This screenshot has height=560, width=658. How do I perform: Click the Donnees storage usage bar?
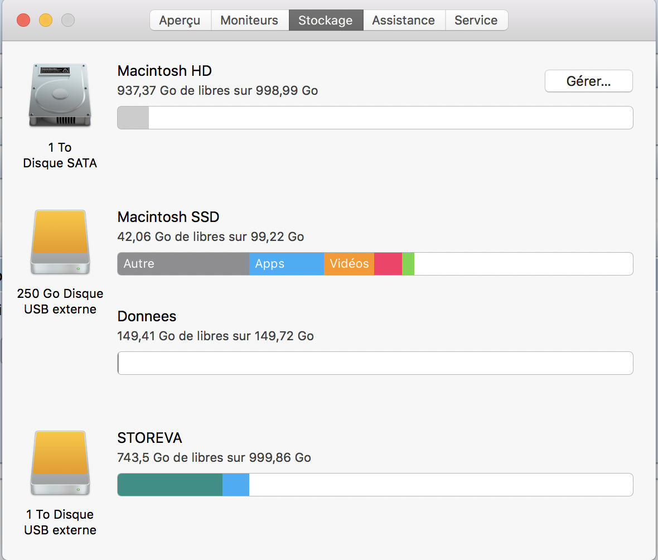click(375, 363)
